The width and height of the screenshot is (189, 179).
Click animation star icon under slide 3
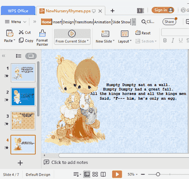click(7, 124)
